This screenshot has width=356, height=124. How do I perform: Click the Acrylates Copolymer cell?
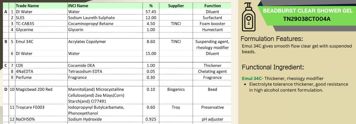tap(87, 42)
